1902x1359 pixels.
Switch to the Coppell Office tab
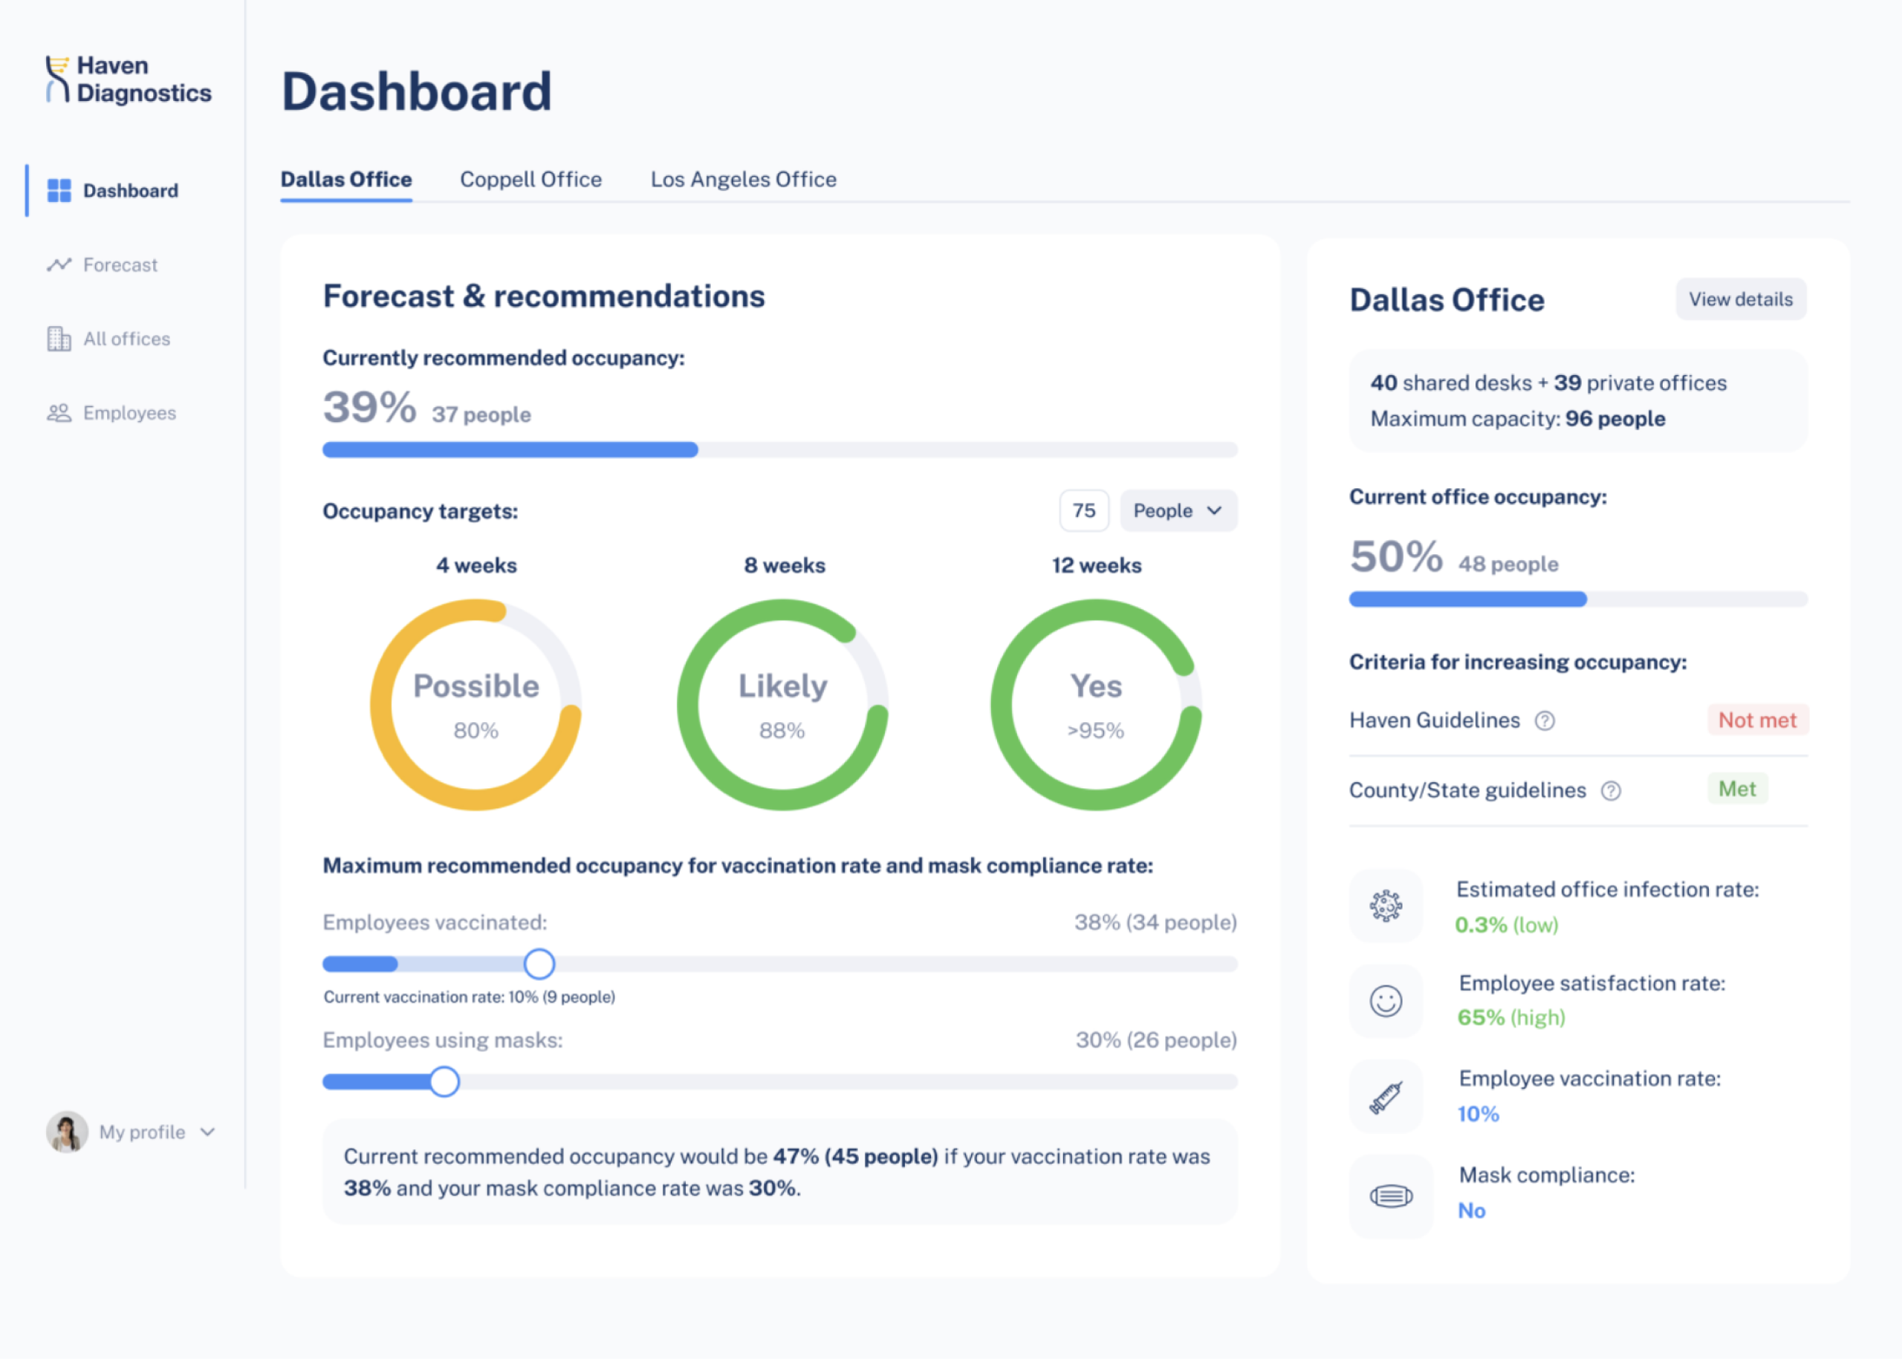[x=530, y=179]
